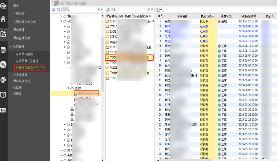Screen dimensions: 277x161
Task: Open the chat bubbles sidebar icon
Action: [3, 65]
